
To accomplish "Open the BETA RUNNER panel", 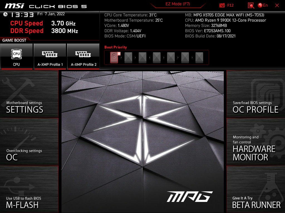I will click(256, 189).
